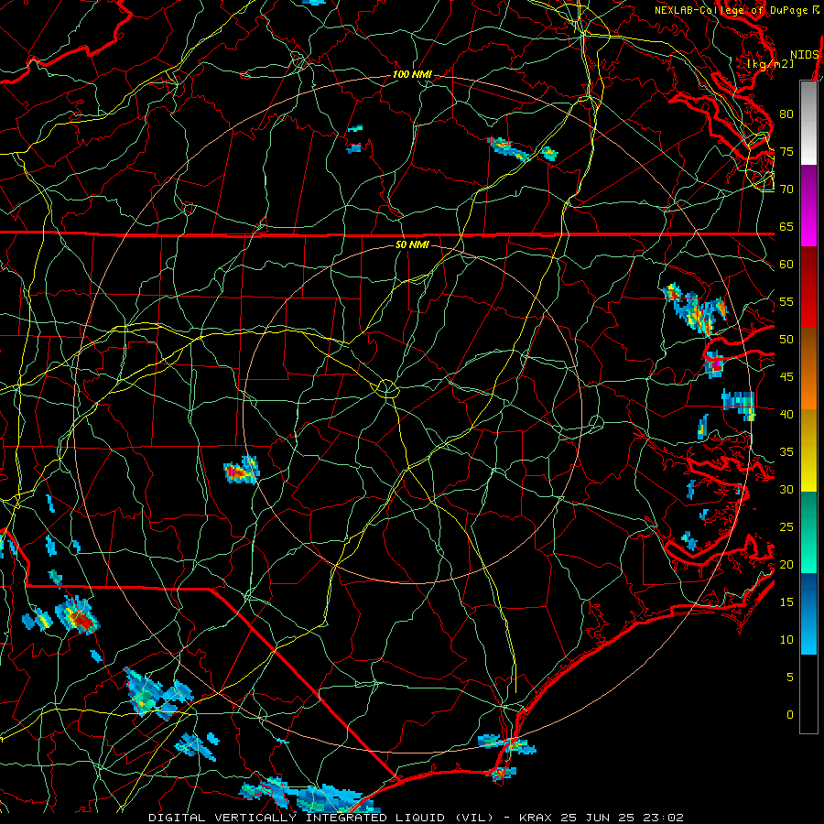Click the yellow segment of the color bar
824x824 pixels.
[x=808, y=450]
